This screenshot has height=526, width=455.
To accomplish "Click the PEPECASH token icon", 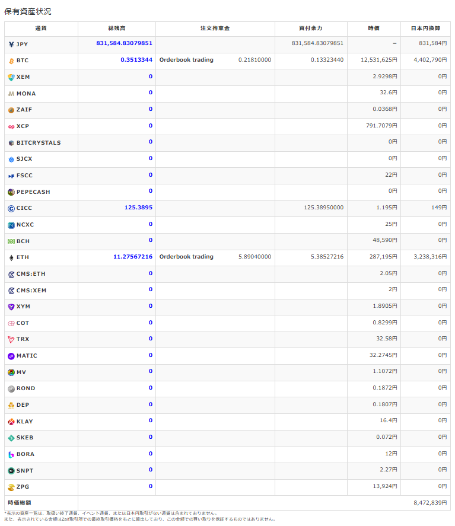I will pyautogui.click(x=11, y=192).
